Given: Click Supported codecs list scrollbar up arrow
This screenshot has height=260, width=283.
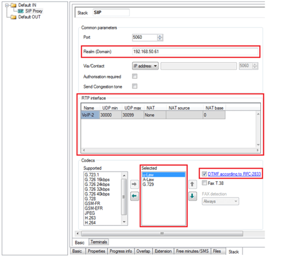Looking at the screenshot, I should (124, 175).
